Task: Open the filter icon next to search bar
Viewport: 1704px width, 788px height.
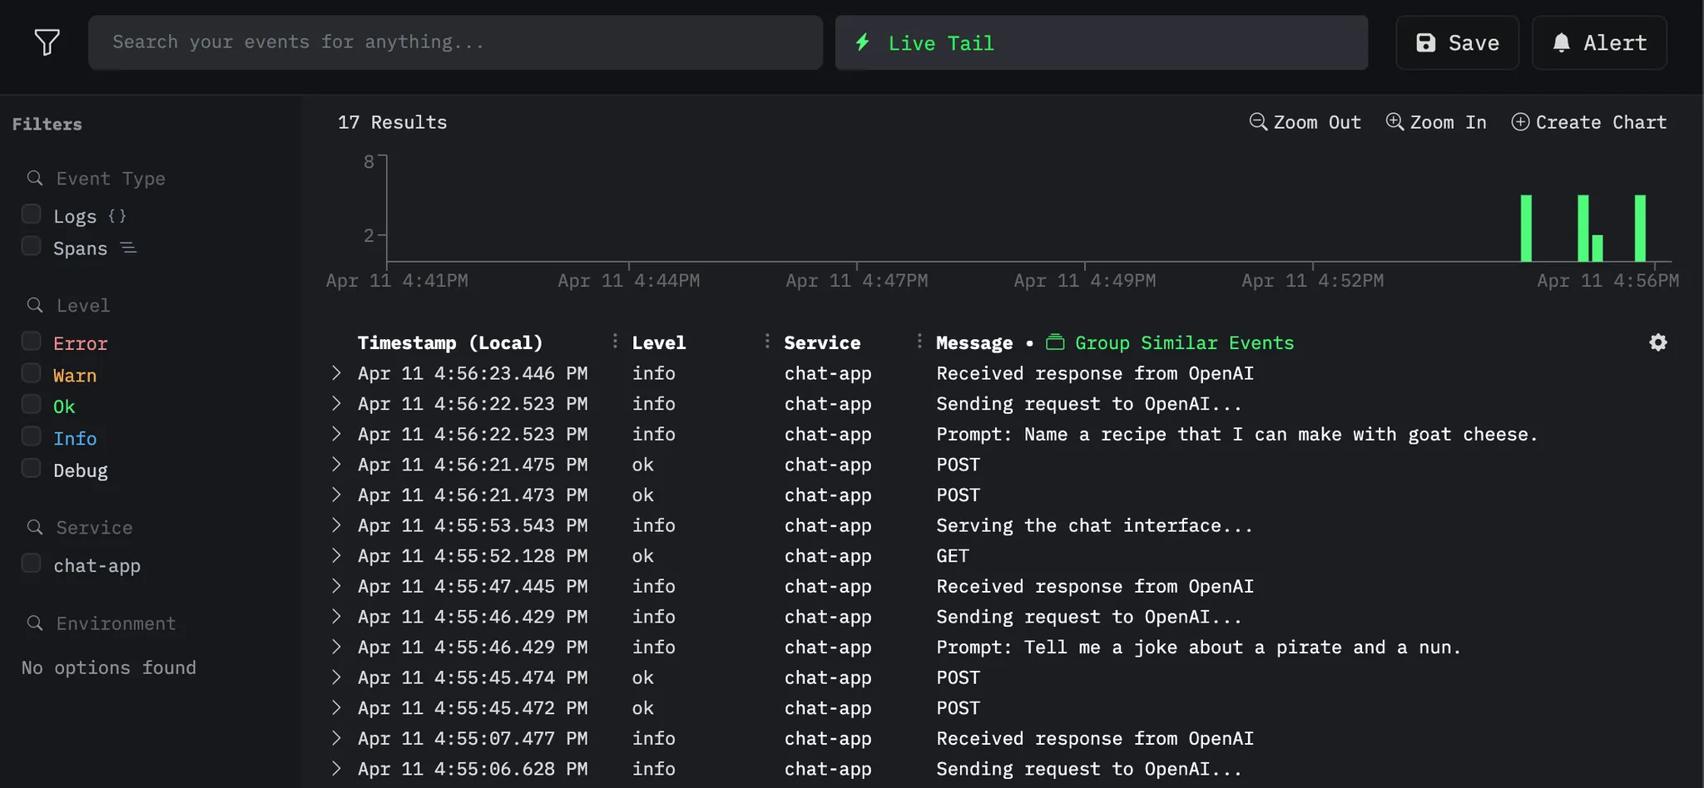Action: pos(47,42)
